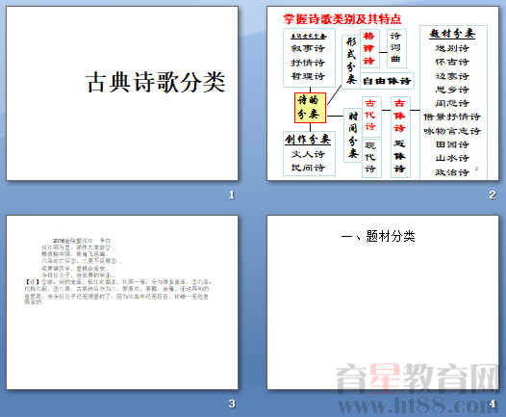Click the 题材分类 heading on slide 2 chart
506x417 pixels.
pos(452,34)
